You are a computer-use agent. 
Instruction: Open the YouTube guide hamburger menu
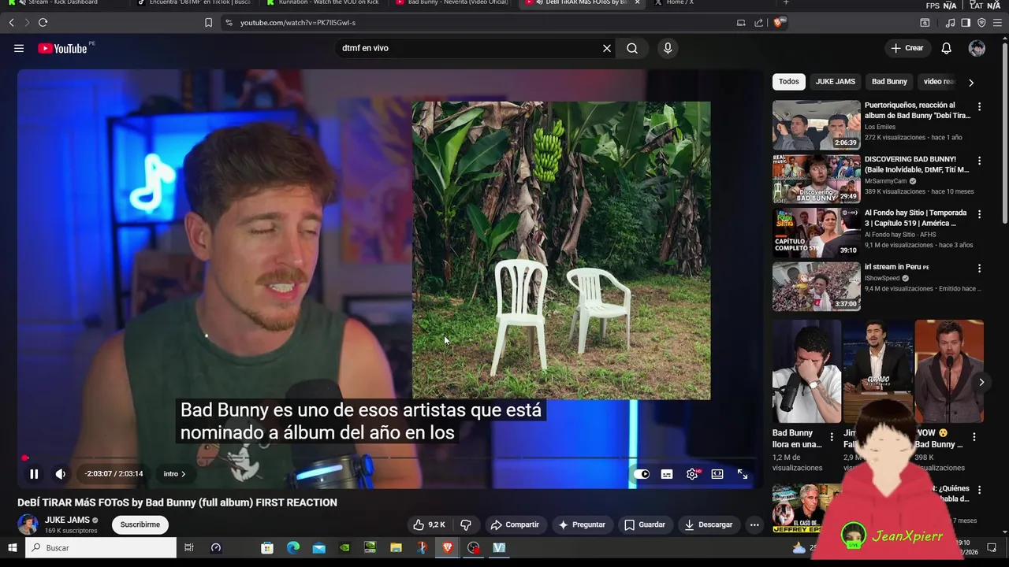pos(19,48)
